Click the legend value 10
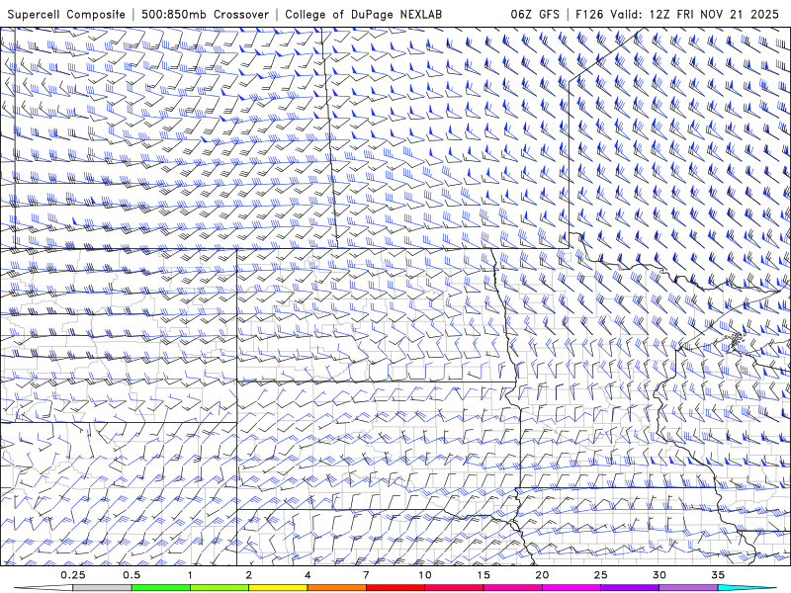Image resolution: width=791 pixels, height=593 pixels. 425,575
